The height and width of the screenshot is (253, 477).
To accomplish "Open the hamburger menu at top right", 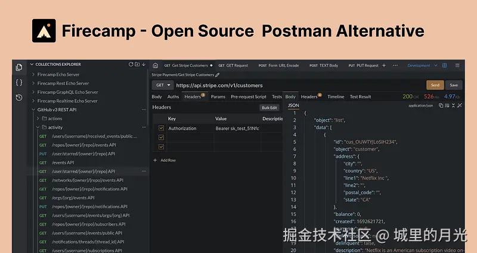I will (x=457, y=65).
